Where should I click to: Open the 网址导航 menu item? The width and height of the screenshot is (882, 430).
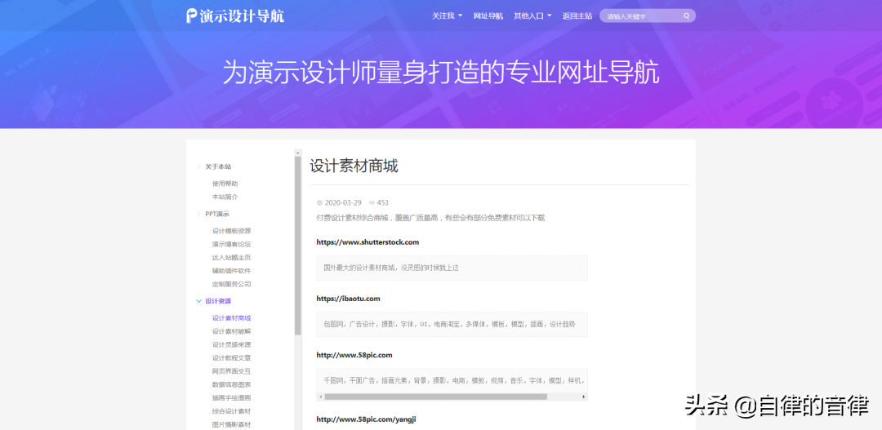[x=488, y=16]
